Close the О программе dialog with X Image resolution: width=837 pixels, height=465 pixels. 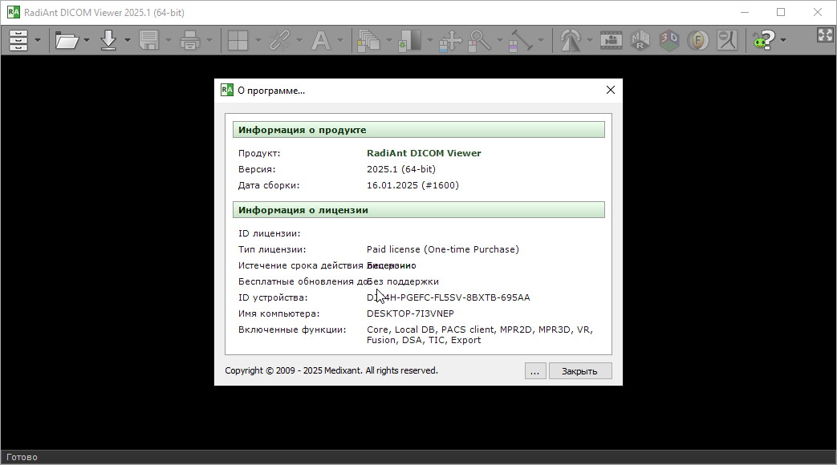(611, 90)
